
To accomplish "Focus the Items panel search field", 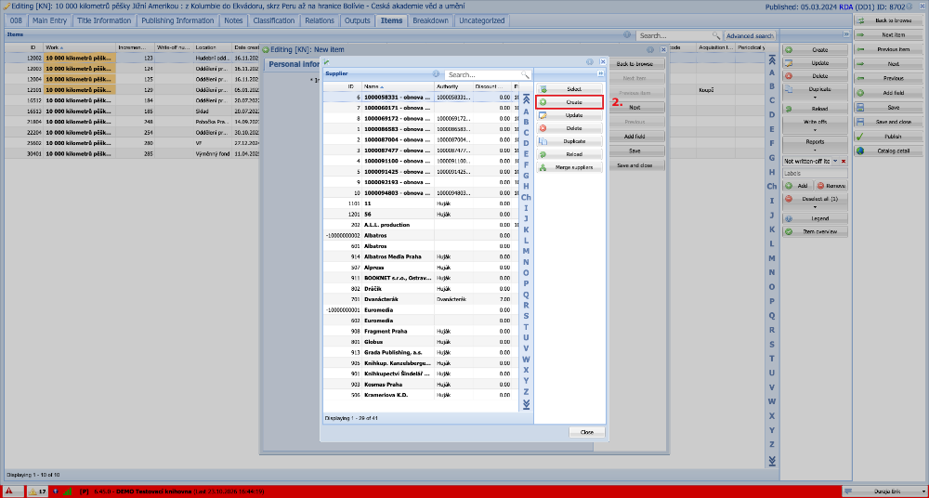I will click(675, 35).
